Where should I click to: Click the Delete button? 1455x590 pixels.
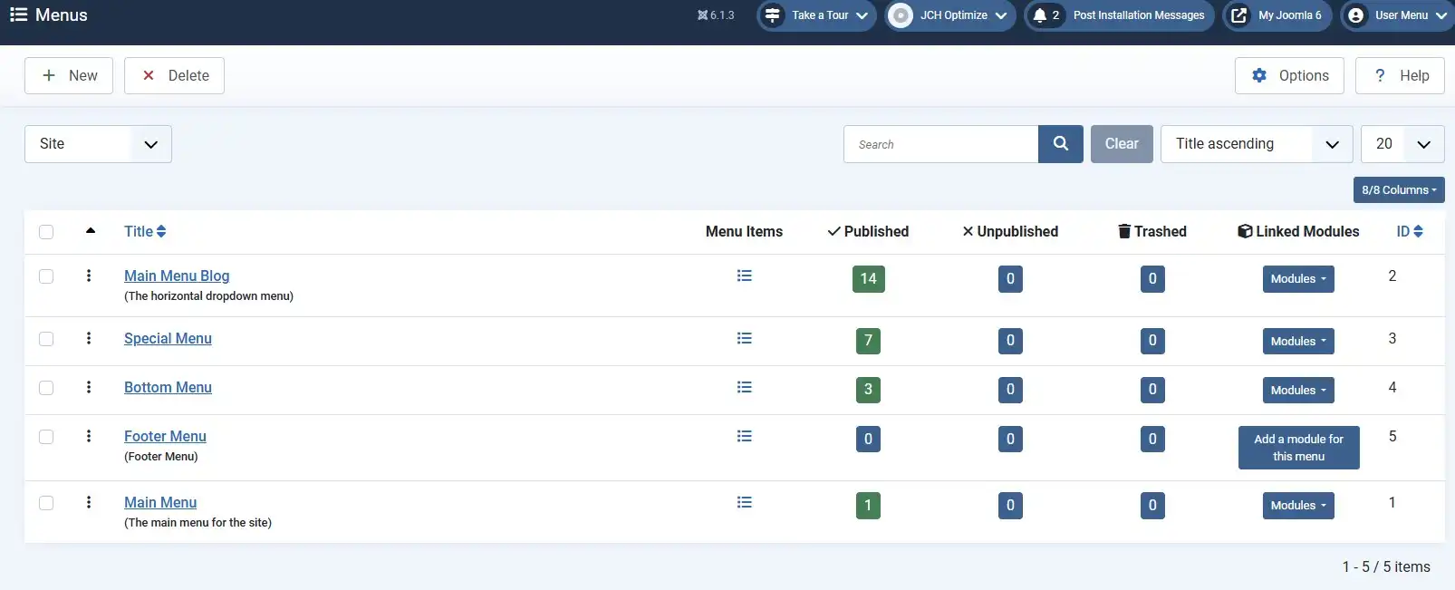point(174,76)
